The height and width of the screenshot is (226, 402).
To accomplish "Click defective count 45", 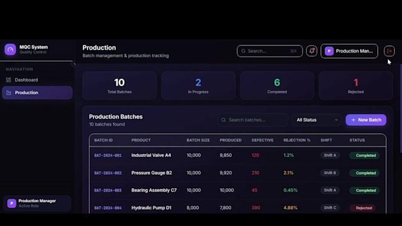I will coord(254,190).
